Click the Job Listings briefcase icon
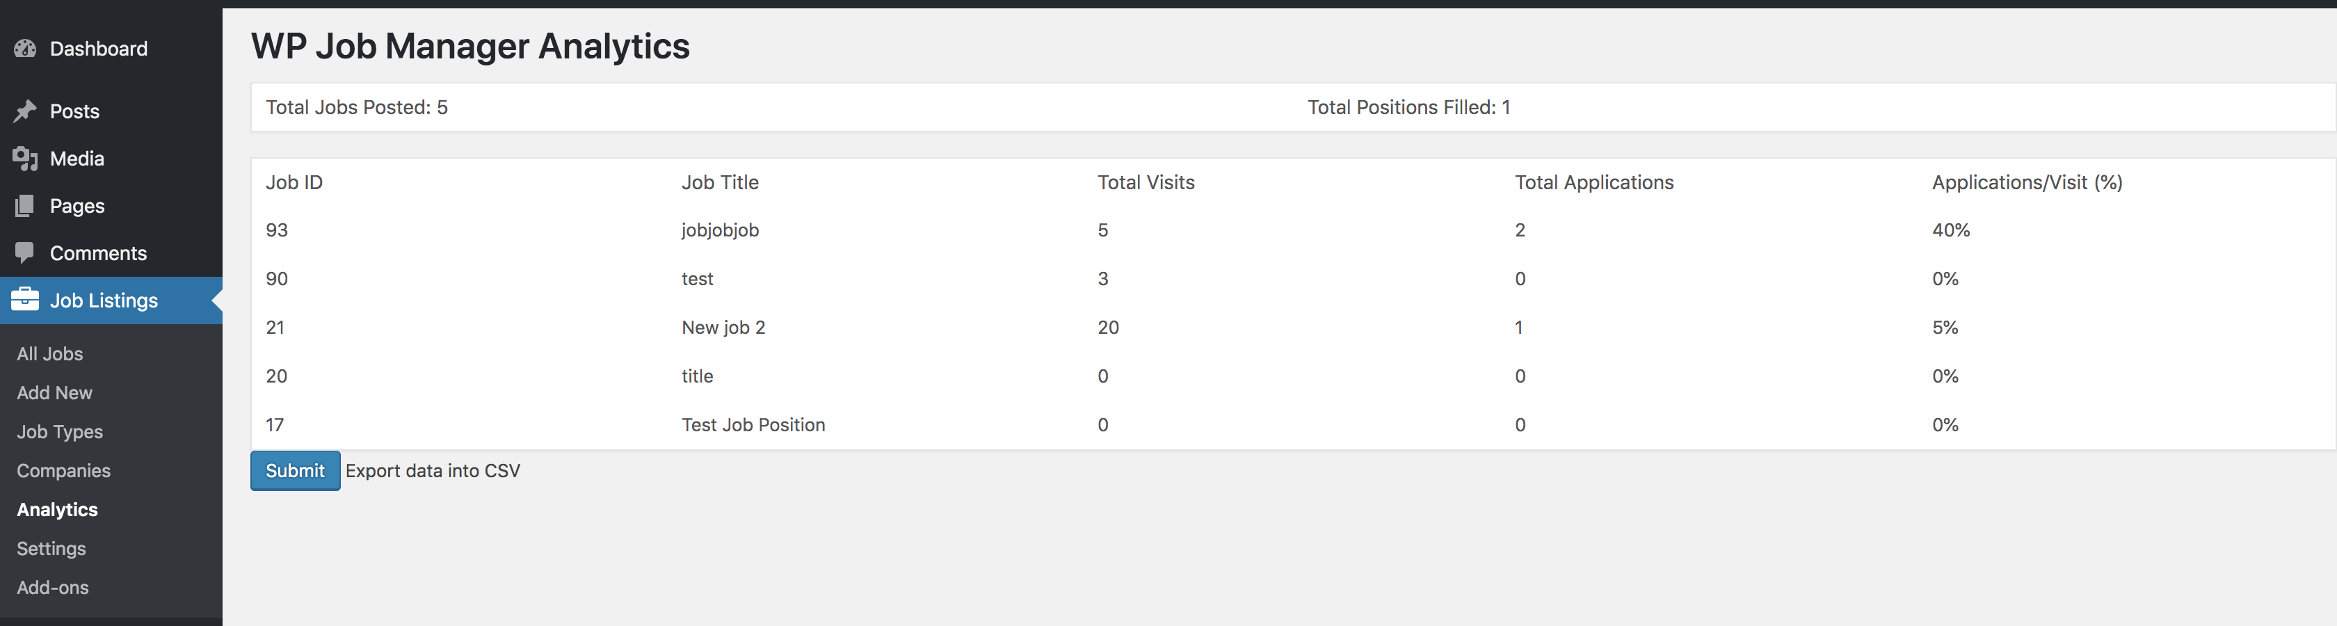This screenshot has height=626, width=2337. pos(26,299)
